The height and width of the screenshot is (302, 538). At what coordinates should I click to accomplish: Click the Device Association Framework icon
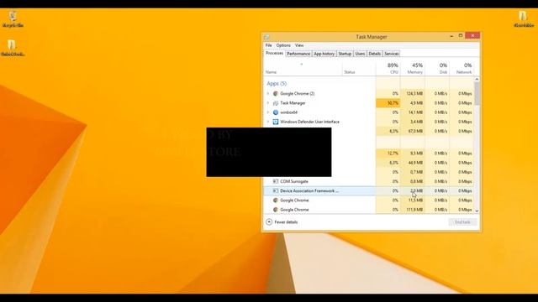[275, 190]
